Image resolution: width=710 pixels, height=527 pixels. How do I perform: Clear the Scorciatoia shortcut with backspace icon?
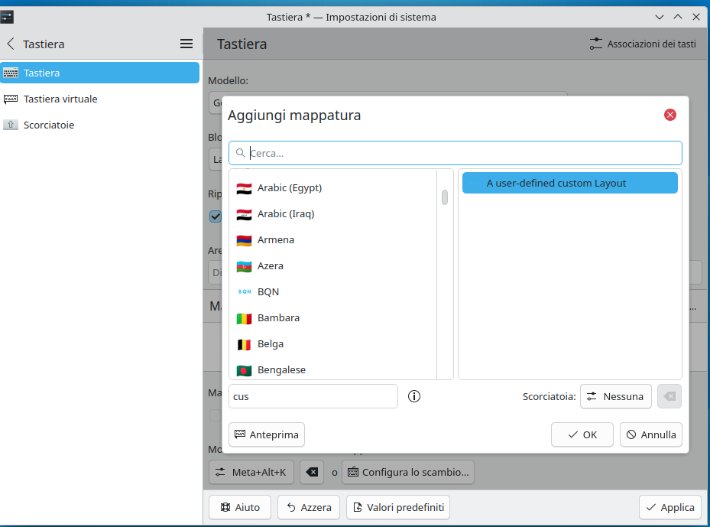pos(669,396)
